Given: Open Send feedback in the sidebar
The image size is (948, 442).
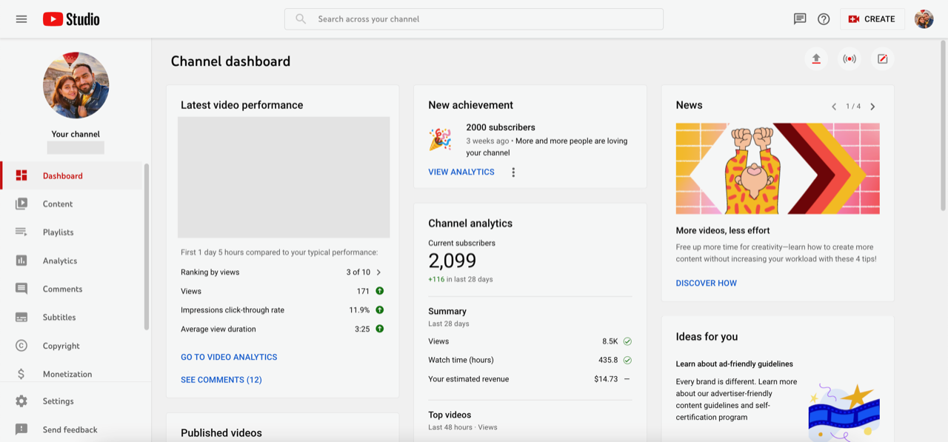Looking at the screenshot, I should click(71, 429).
